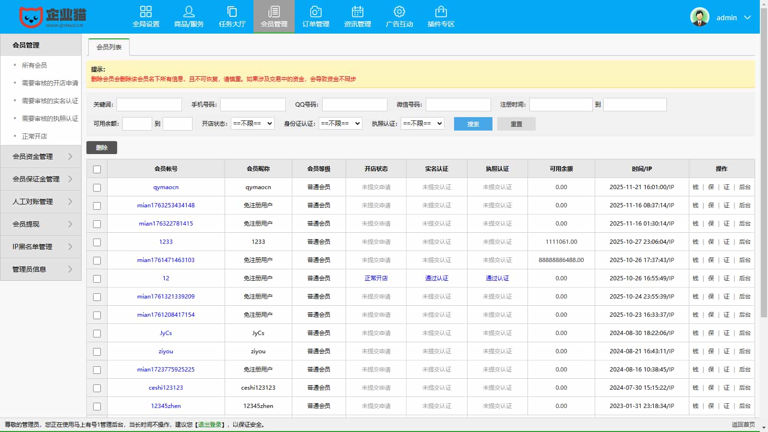The image size is (768, 432).
Task: Open the 身份证认证 dropdown filter
Action: pyautogui.click(x=340, y=123)
